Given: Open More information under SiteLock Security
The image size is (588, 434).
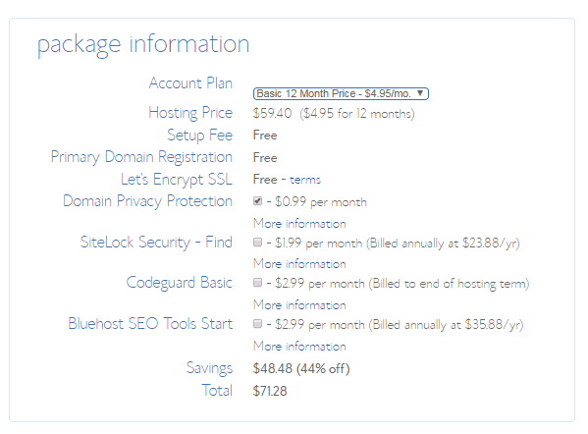Looking at the screenshot, I should (x=299, y=264).
